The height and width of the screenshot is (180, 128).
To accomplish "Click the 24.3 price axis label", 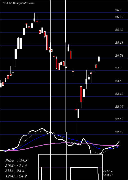I will [118, 68].
